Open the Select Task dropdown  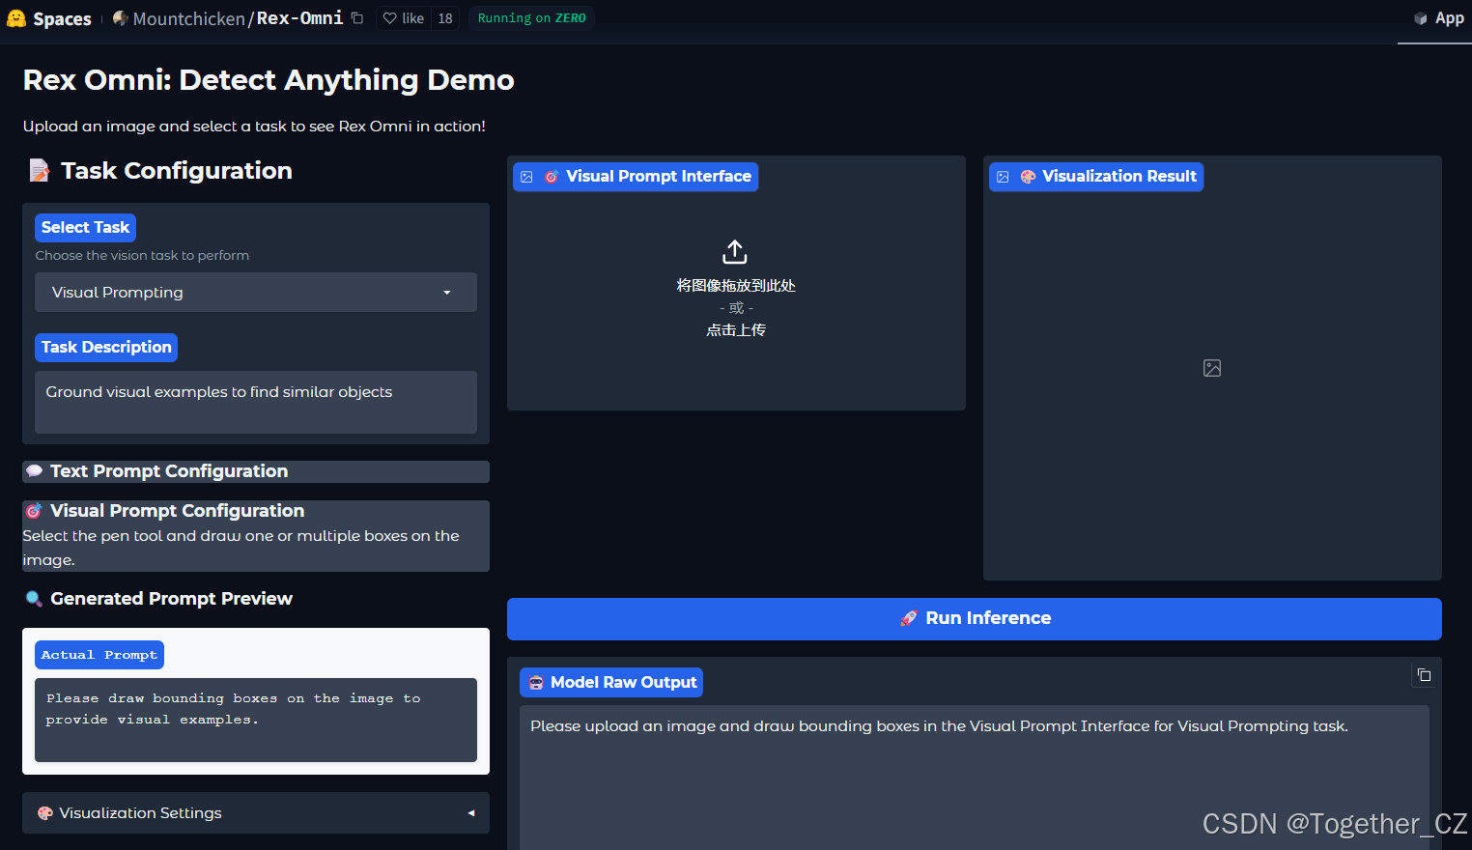(256, 293)
